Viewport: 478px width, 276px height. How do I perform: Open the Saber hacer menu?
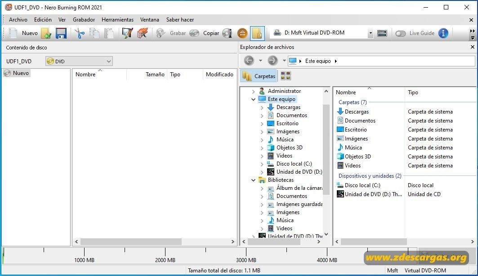[x=180, y=19]
